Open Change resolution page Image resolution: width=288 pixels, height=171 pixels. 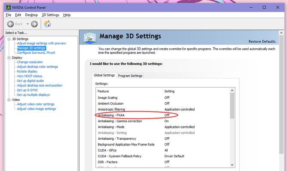30,62
